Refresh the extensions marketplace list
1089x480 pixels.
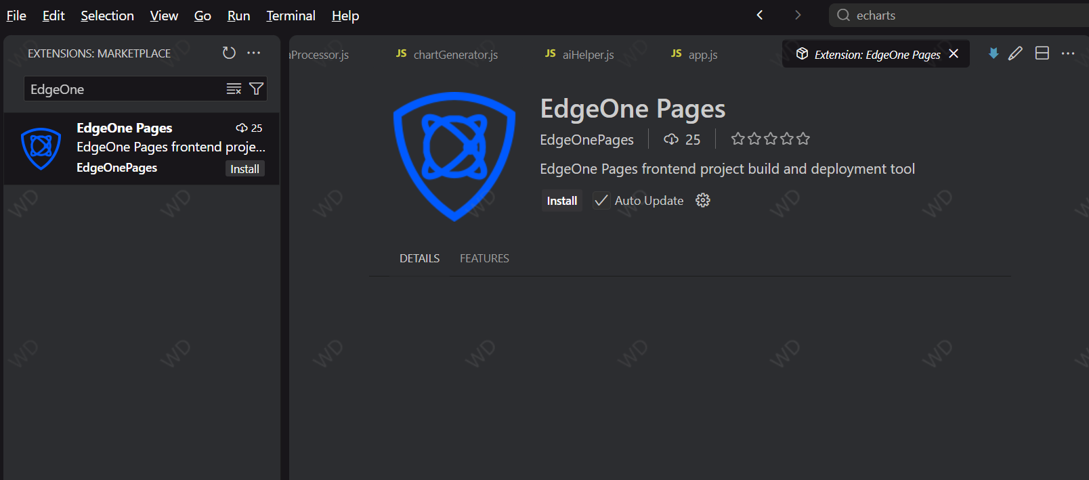point(229,53)
